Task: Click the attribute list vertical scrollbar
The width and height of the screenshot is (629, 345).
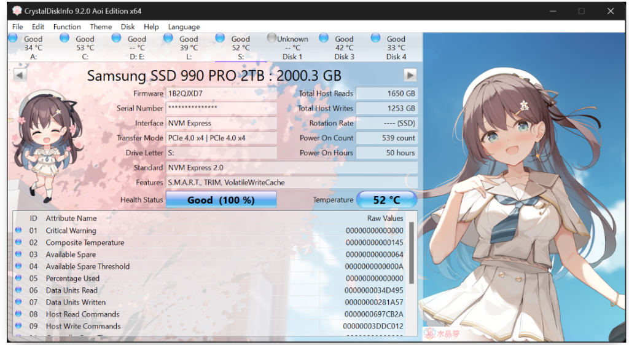Action: click(x=411, y=253)
